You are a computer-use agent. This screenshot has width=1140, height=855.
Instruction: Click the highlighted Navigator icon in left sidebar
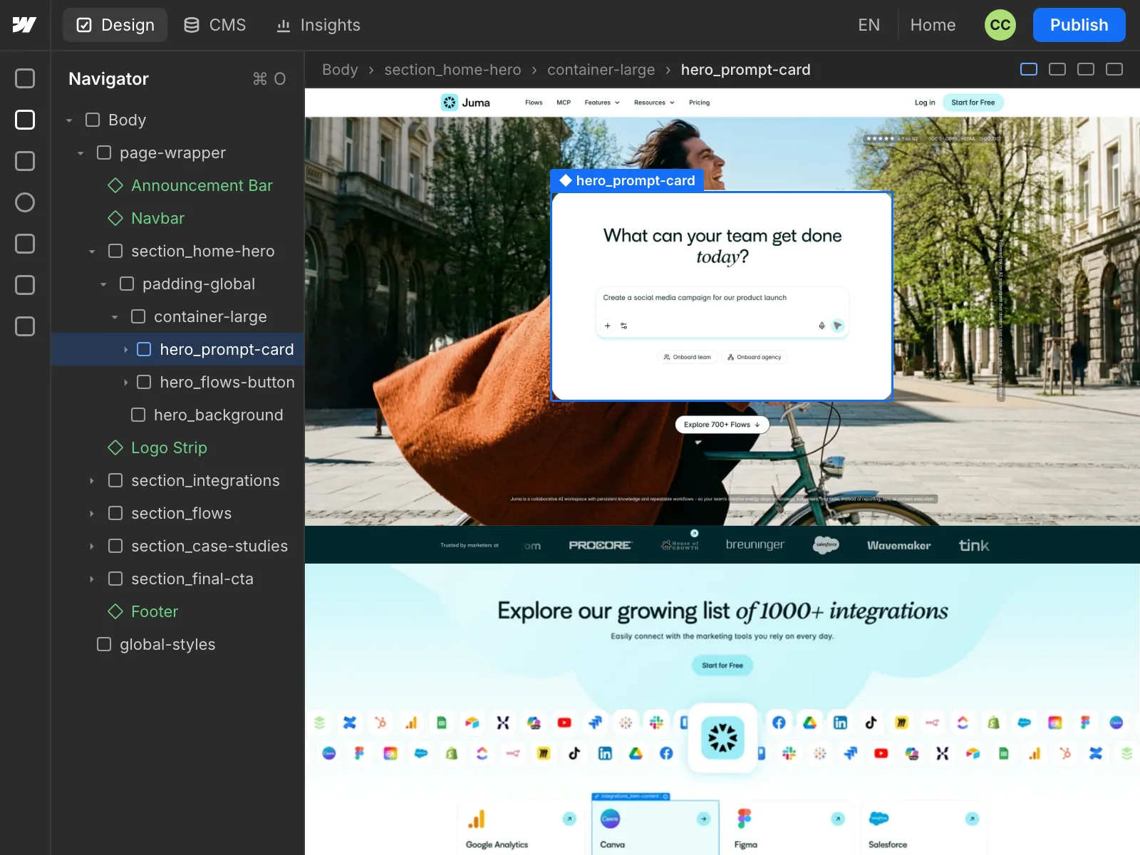pyautogui.click(x=25, y=120)
